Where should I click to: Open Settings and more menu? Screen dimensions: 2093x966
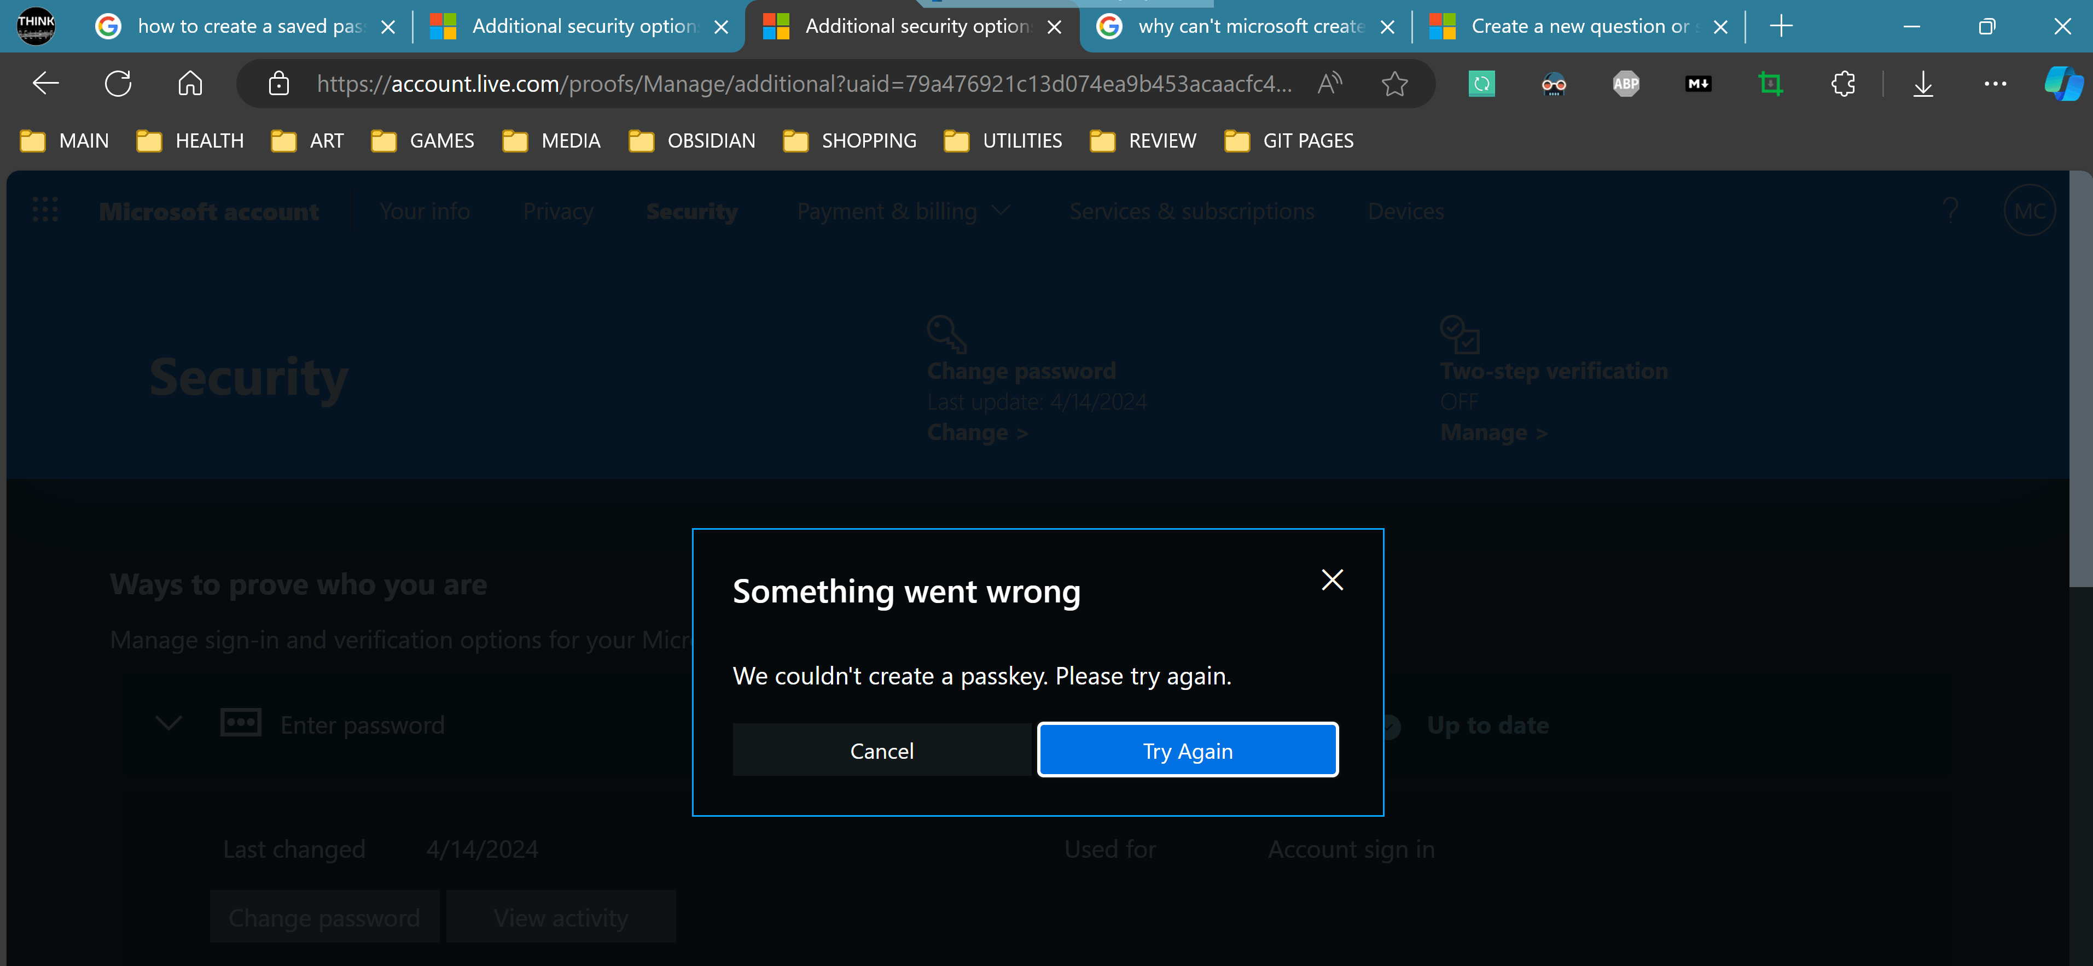[1995, 84]
